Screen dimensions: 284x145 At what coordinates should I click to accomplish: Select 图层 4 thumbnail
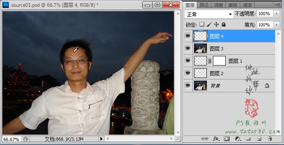point(200,36)
